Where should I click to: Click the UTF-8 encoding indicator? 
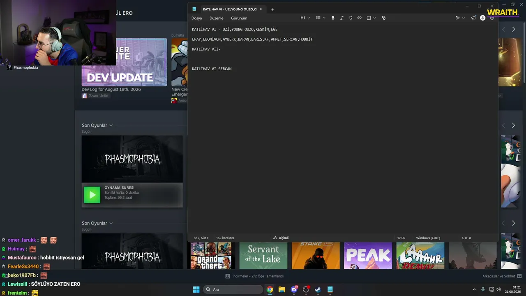click(466, 238)
